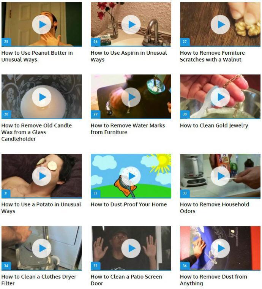Open 'How to Dust-Proof Your Home' title link
Screen dimensions: 262x289
tap(129, 204)
